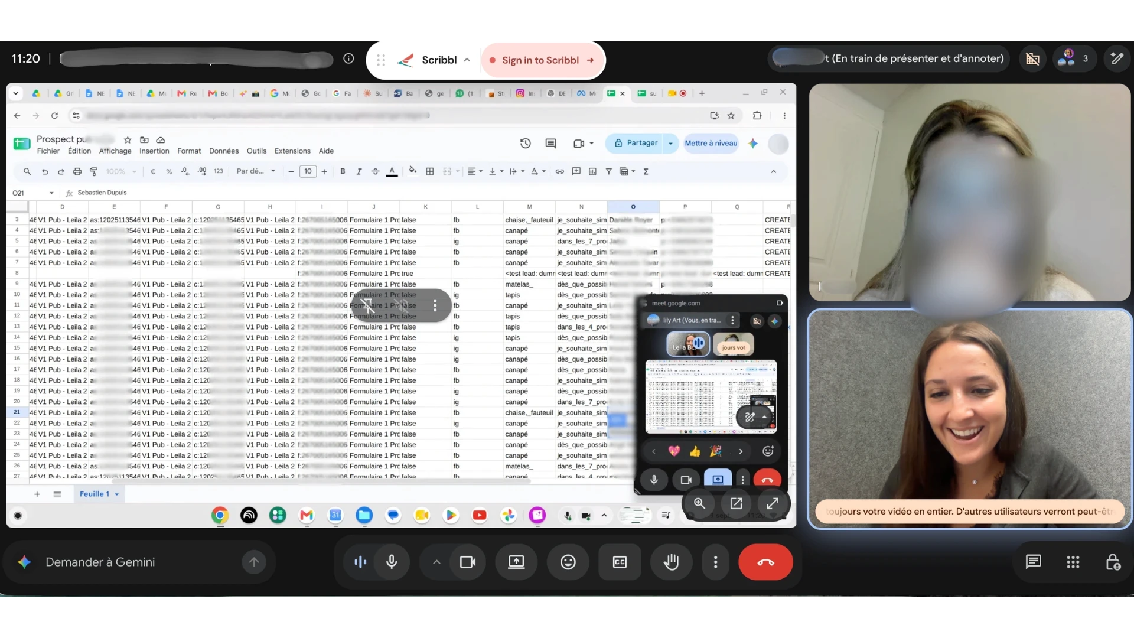Open the Feuille 1 sheet tab menu
This screenshot has width=1134, height=638.
117,494
